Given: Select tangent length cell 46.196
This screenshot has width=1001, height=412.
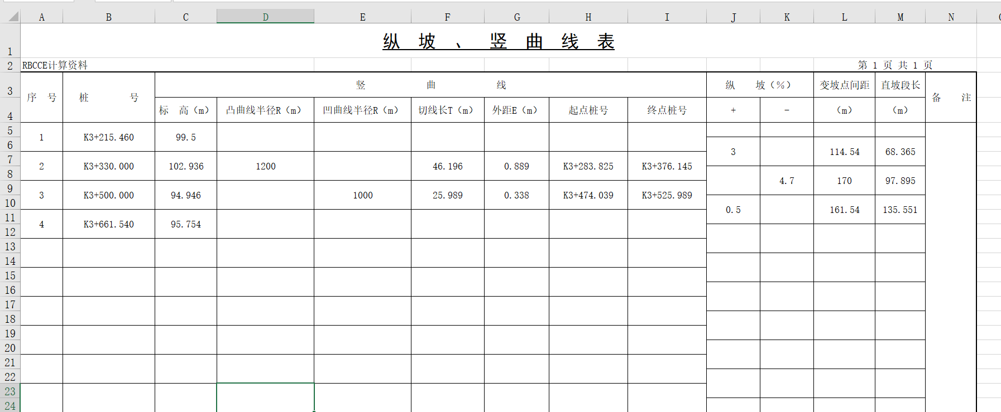Looking at the screenshot, I should tap(447, 166).
